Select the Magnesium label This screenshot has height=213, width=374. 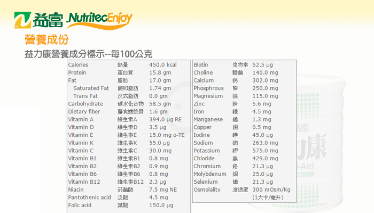click(x=208, y=96)
